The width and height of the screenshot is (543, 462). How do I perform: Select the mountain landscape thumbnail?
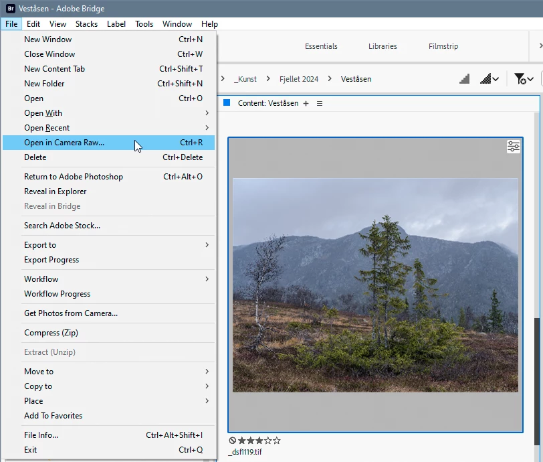click(375, 285)
